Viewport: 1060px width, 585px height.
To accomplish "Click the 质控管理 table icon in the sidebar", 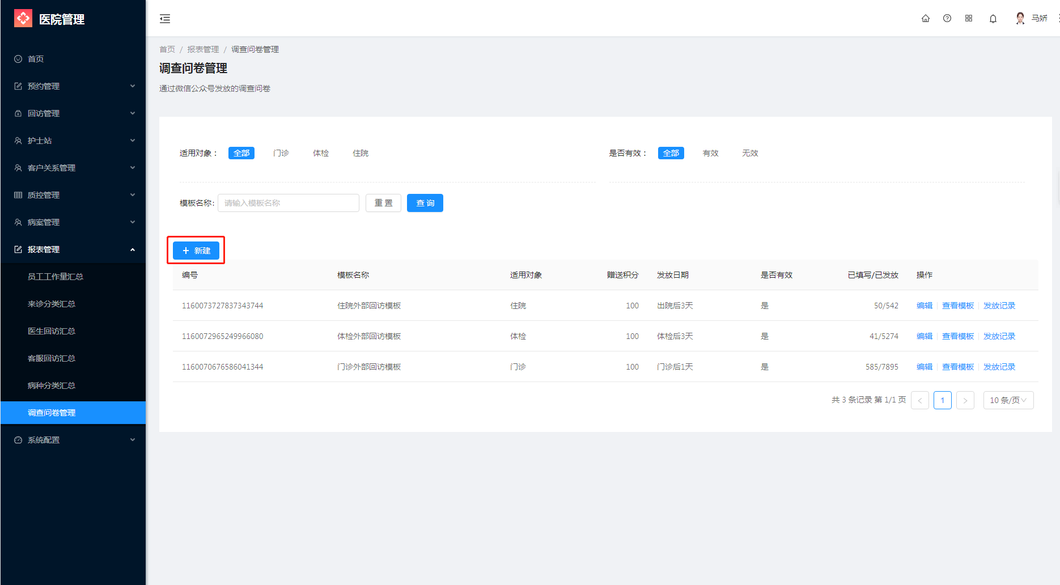I will [18, 195].
